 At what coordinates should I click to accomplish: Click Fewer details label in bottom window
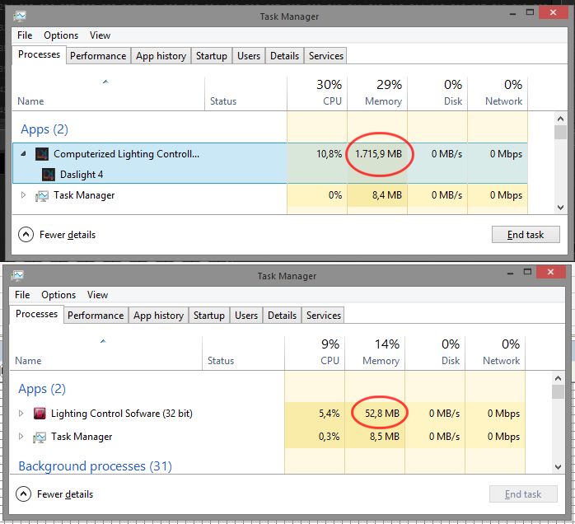click(x=65, y=494)
